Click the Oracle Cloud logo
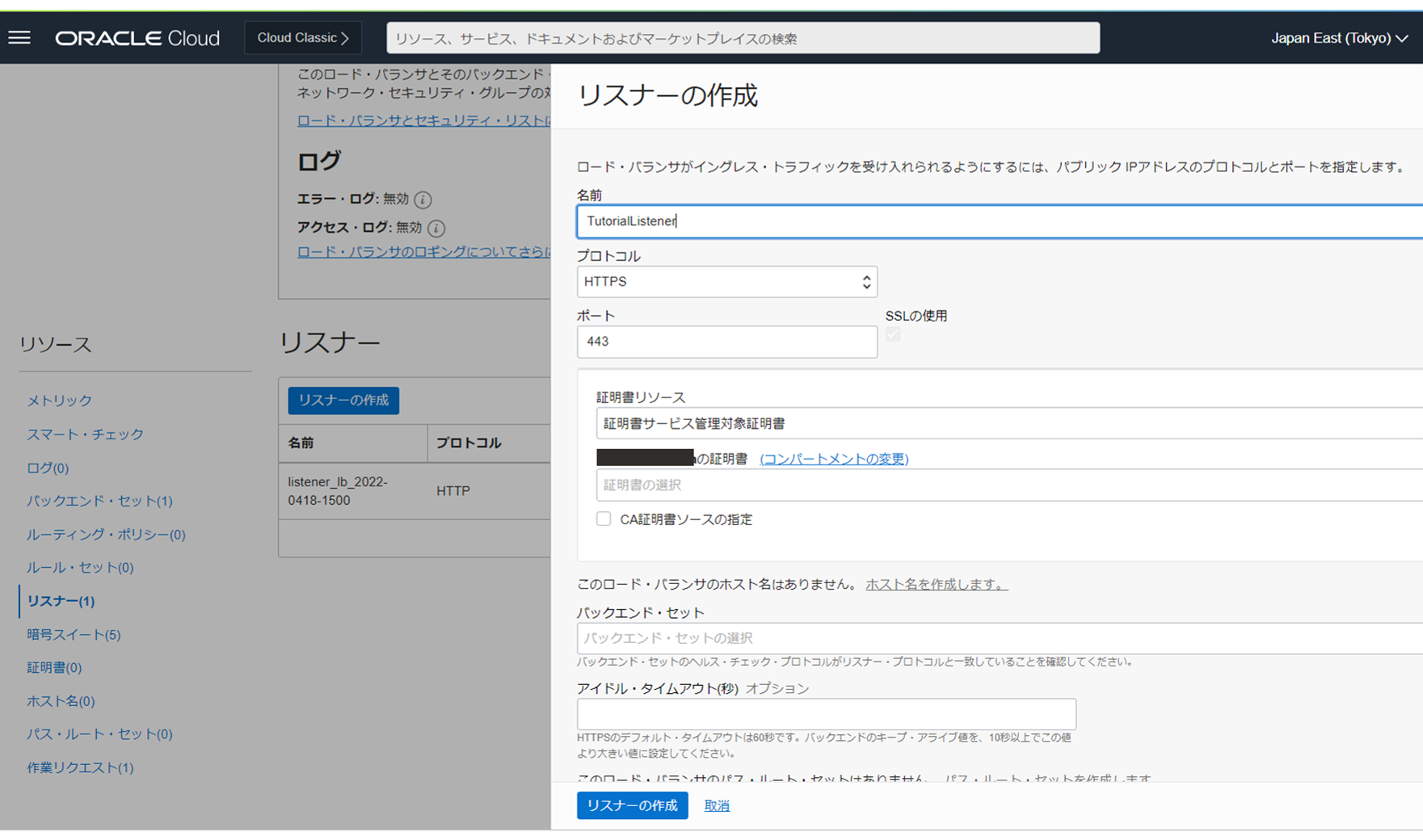The height and width of the screenshot is (832, 1423). 136,37
